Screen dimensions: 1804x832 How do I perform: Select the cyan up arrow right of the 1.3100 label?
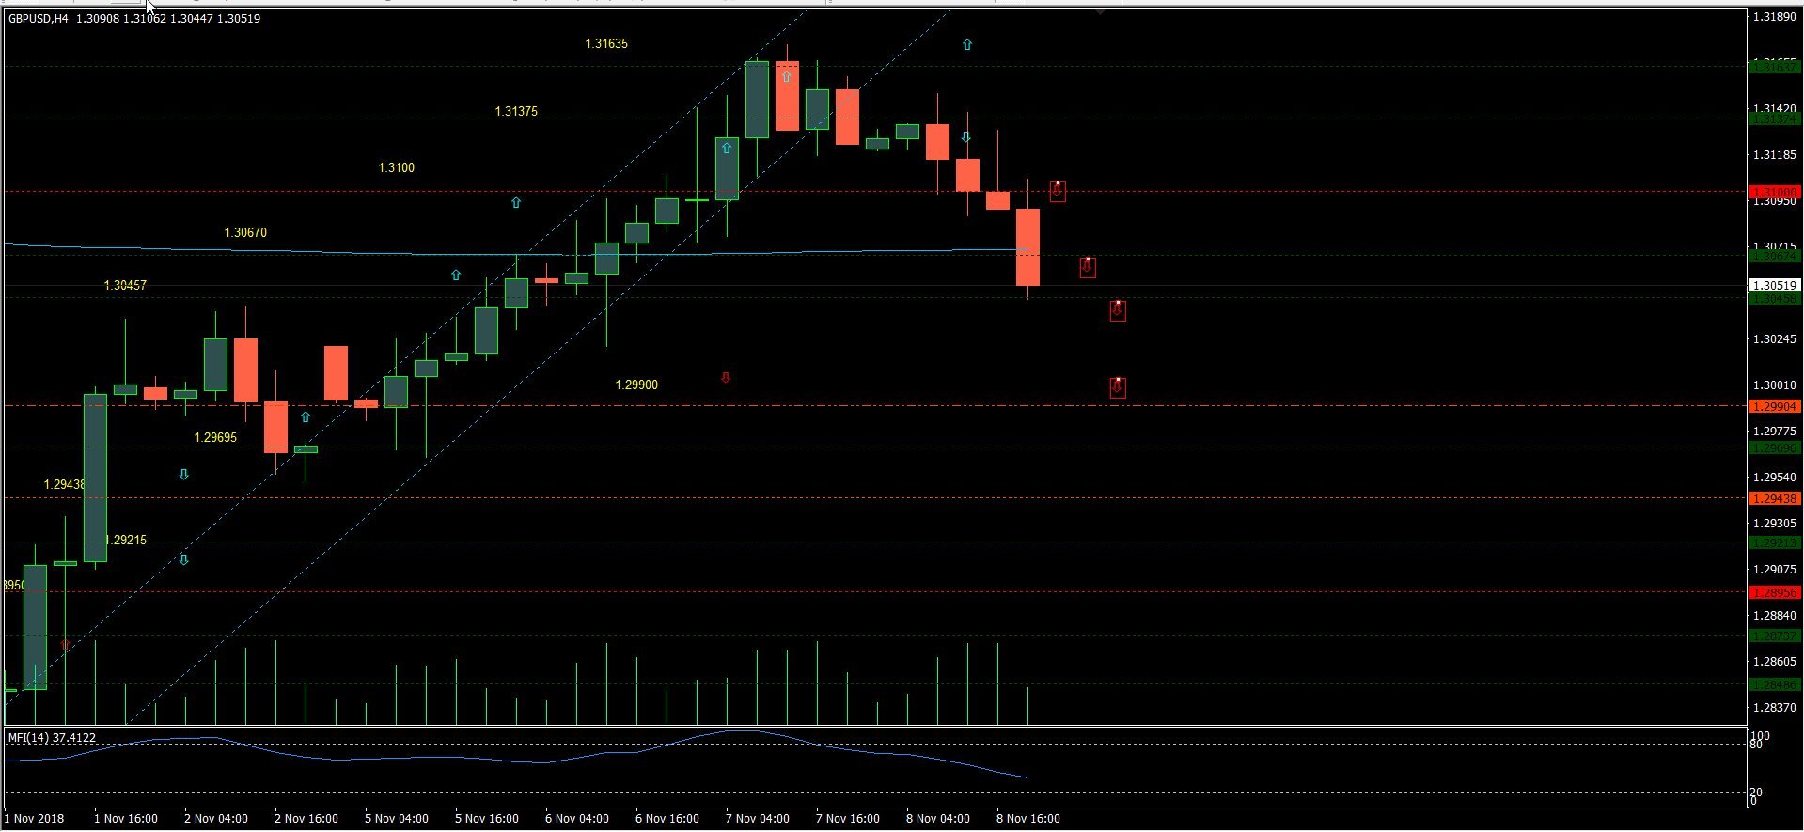coord(516,202)
